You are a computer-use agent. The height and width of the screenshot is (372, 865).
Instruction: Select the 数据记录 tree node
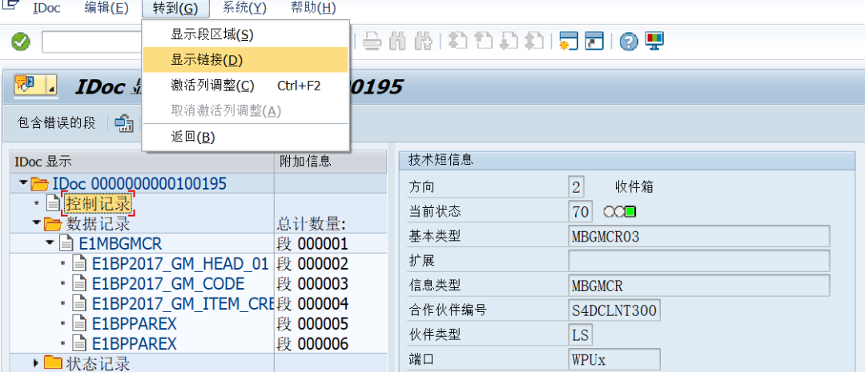(98, 224)
